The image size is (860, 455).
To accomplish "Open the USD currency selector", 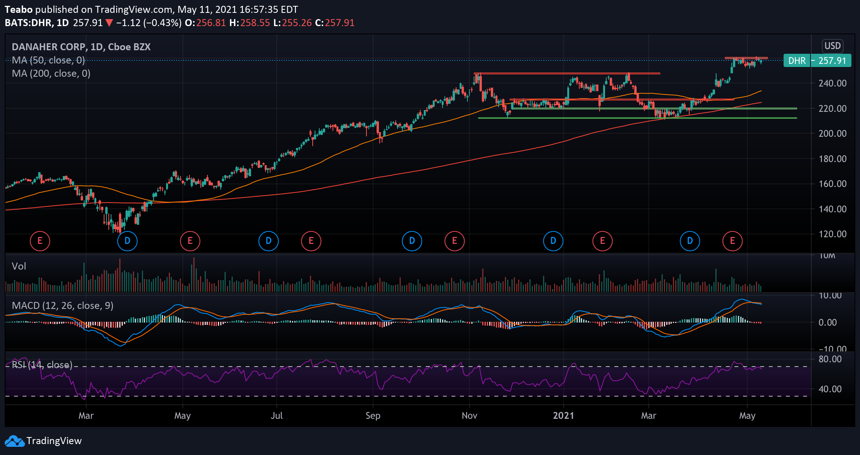I will (x=832, y=46).
